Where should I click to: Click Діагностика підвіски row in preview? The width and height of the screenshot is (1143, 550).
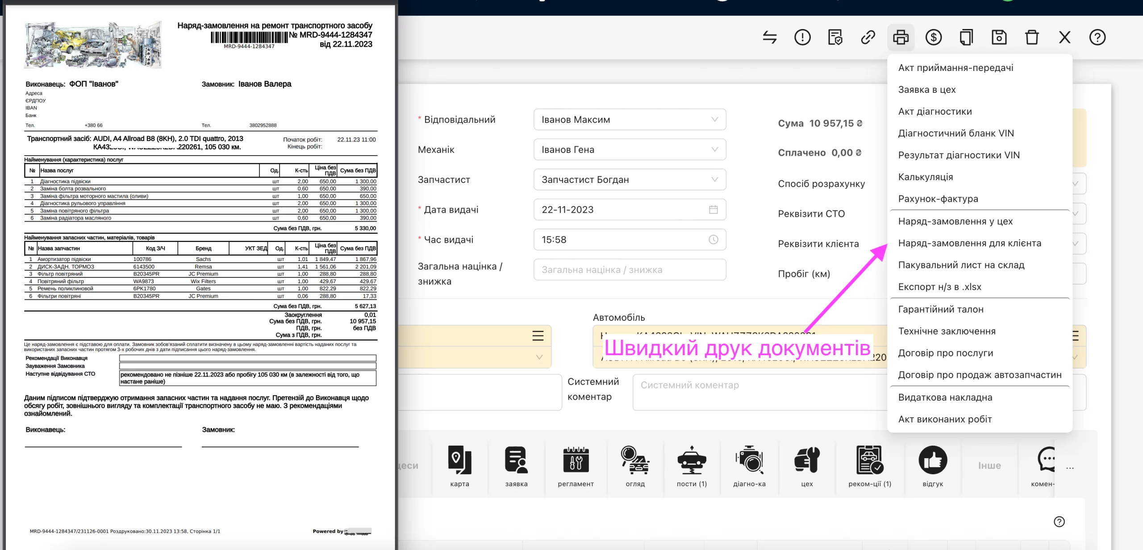coord(201,182)
